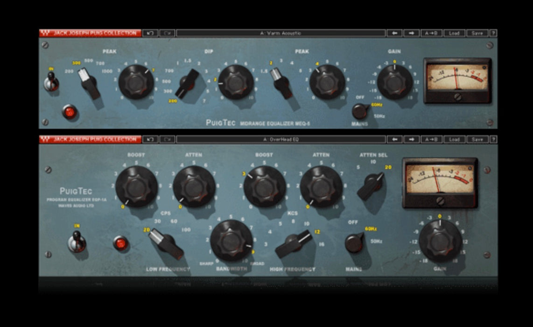Image resolution: width=533 pixels, height=327 pixels.
Task: Select MEQ-5 low PEAK frequency selector
Action: 89,83
